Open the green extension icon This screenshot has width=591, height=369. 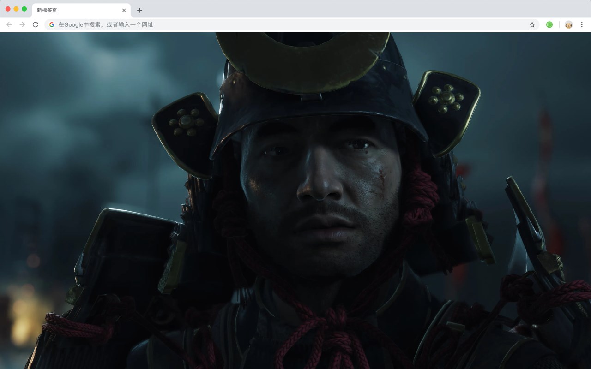(549, 24)
